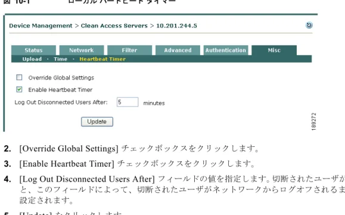Click the Enable Heartbeat Timer label text
This screenshot has height=215, width=345.
pos(60,90)
